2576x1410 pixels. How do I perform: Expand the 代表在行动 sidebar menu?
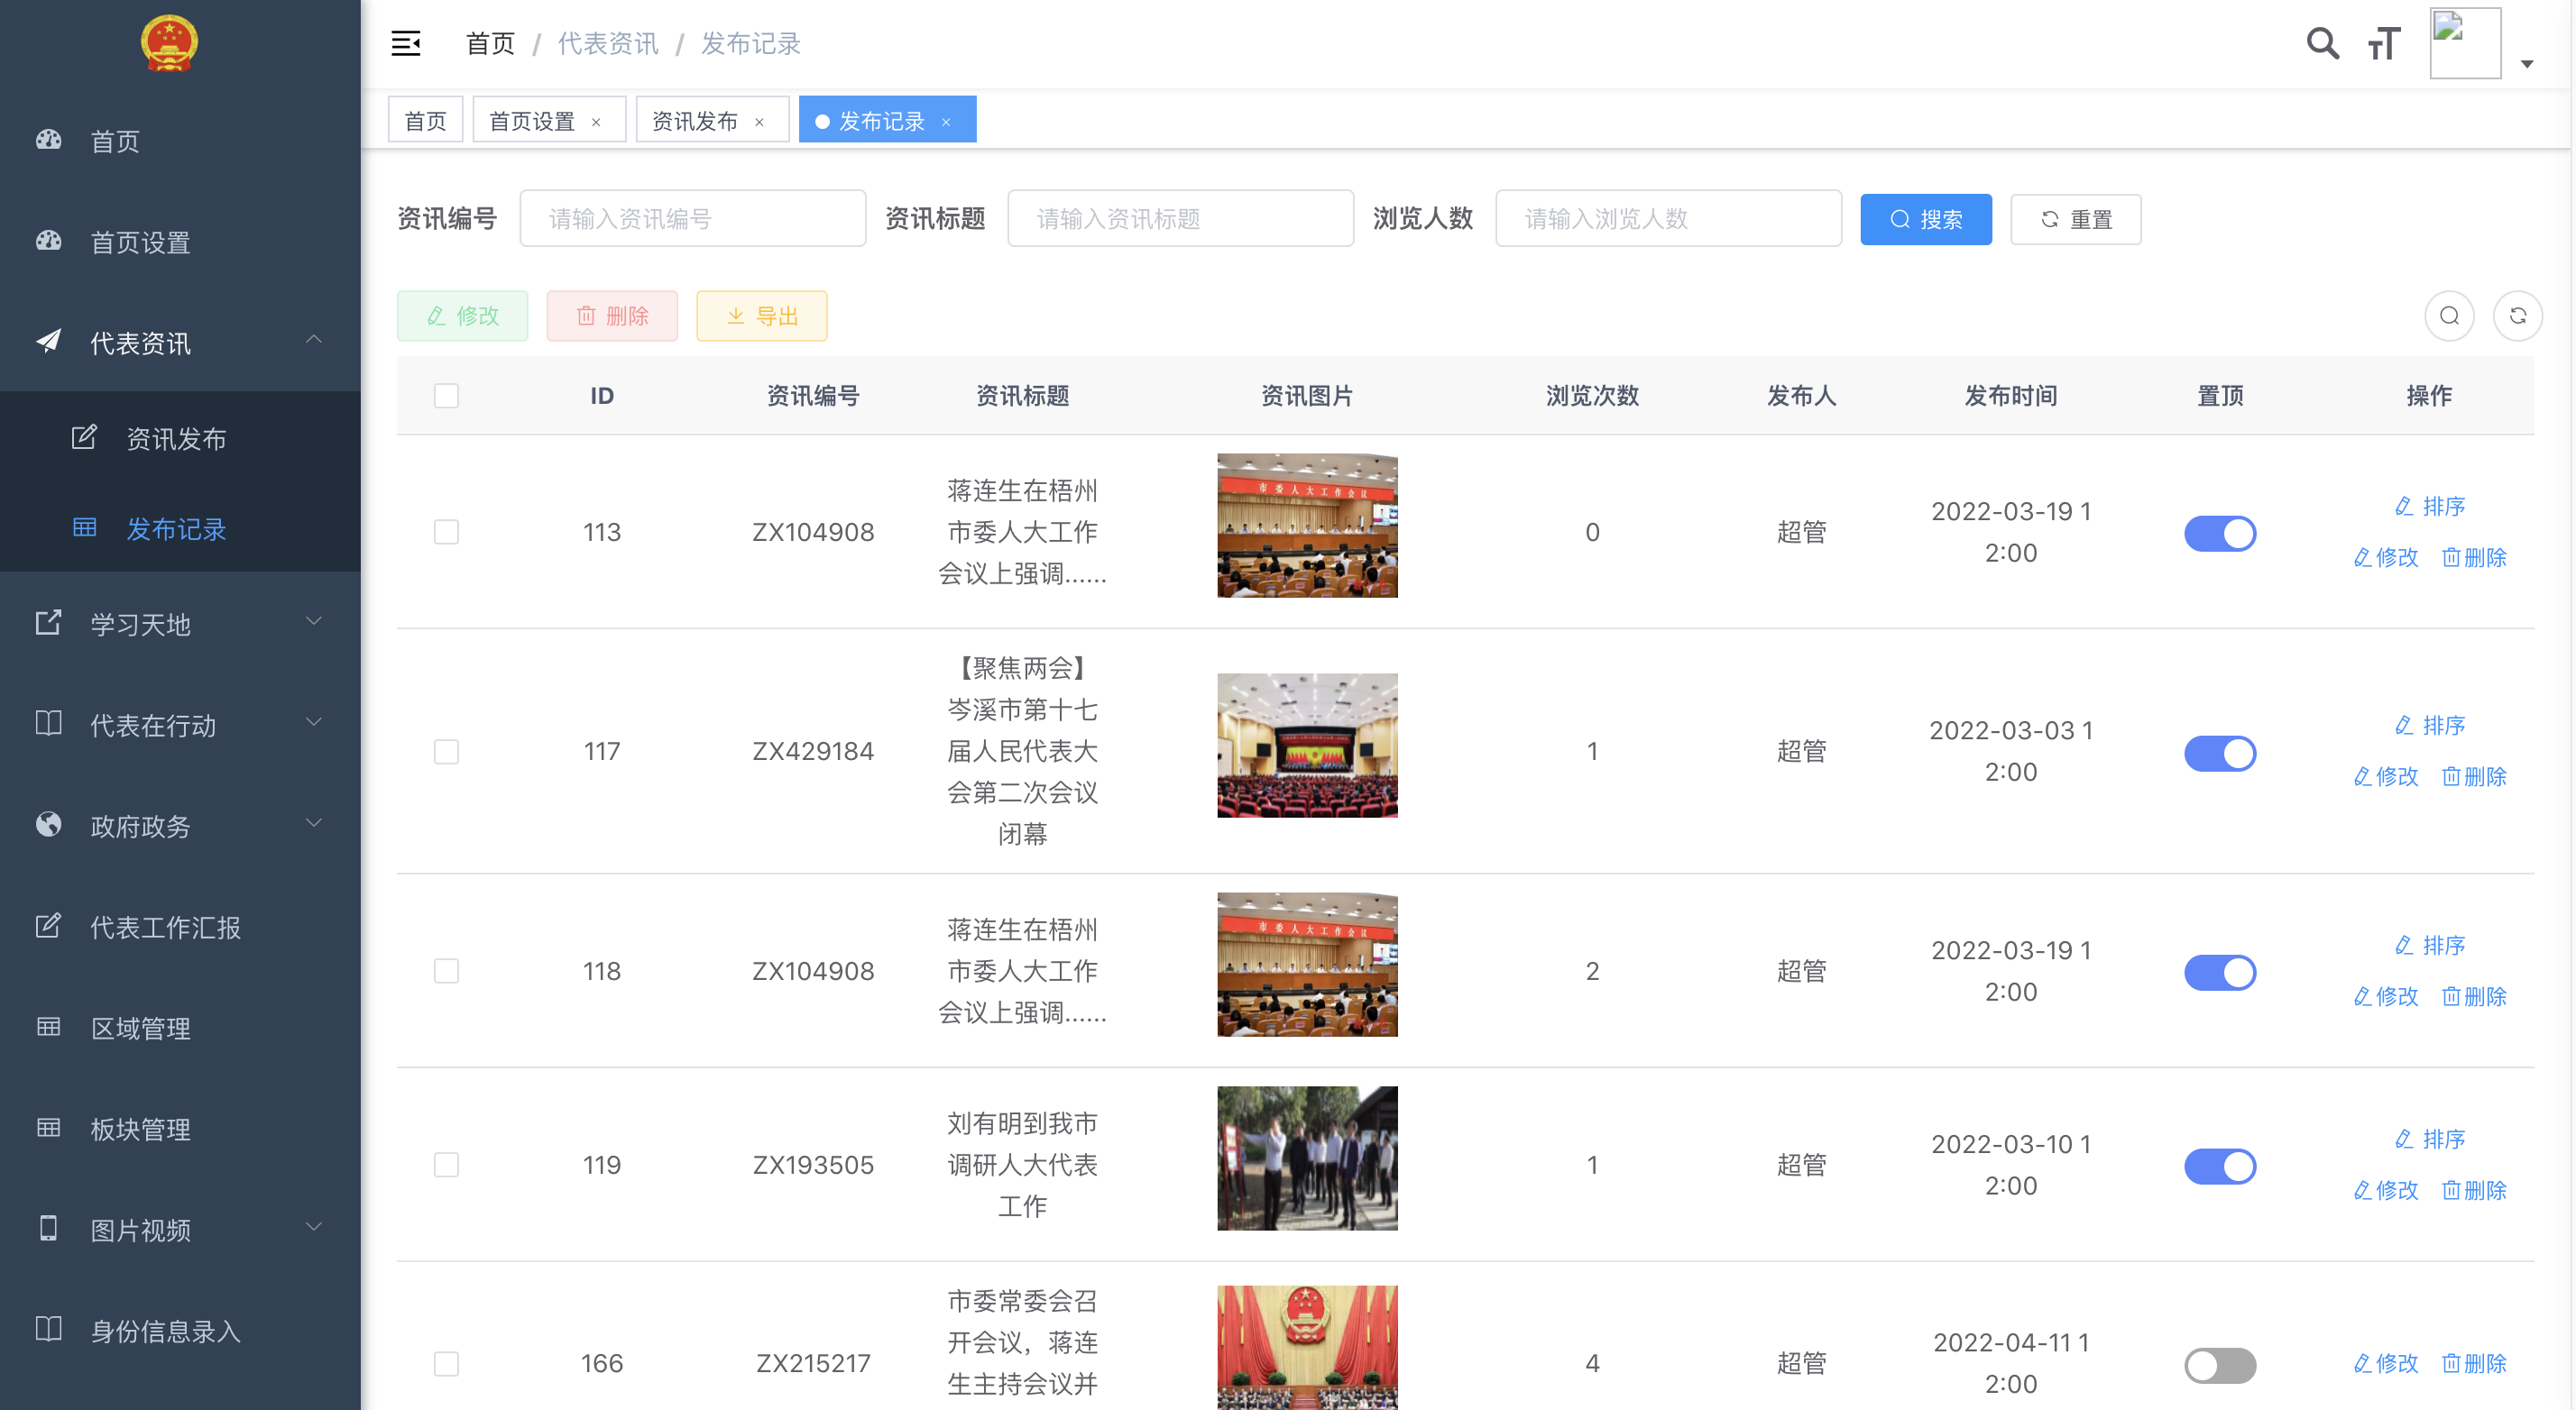point(180,724)
